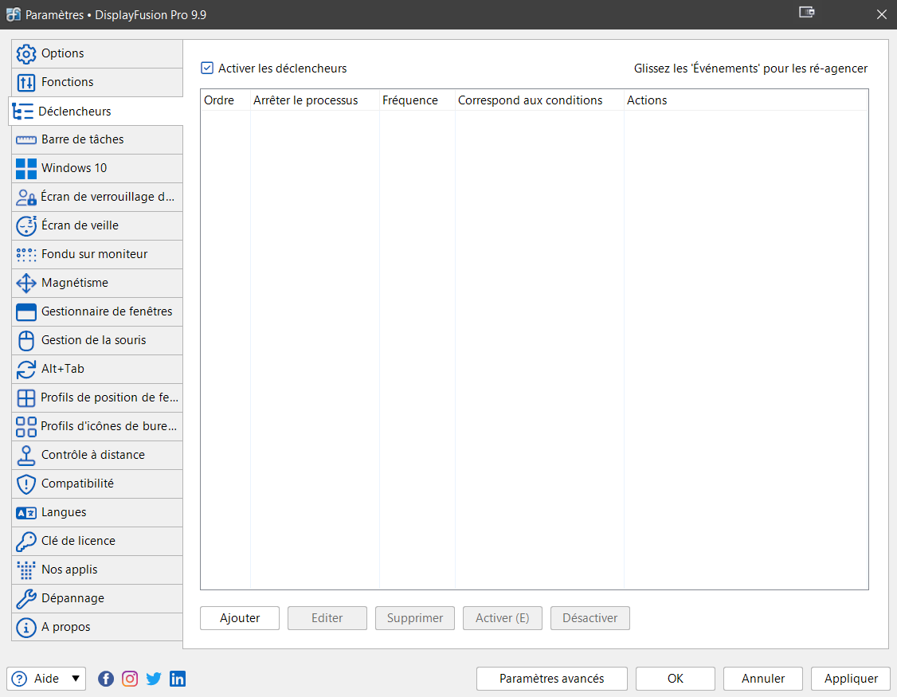This screenshot has height=697, width=897.
Task: Select the Magnétisme tab label
Action: (x=74, y=283)
